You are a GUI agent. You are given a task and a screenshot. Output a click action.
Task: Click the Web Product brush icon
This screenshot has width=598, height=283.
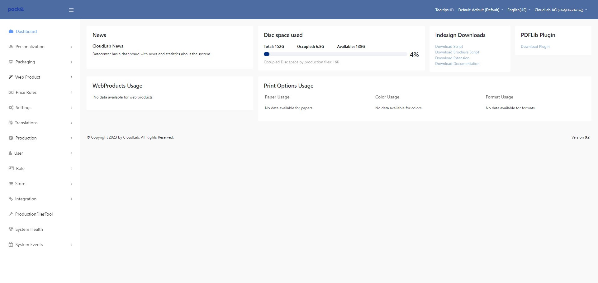11,77
